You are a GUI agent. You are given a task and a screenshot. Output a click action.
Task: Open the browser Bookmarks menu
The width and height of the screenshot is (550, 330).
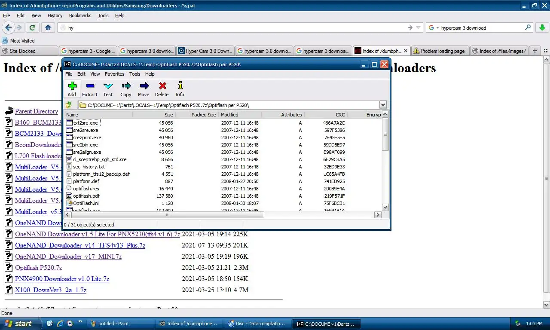pos(80,15)
